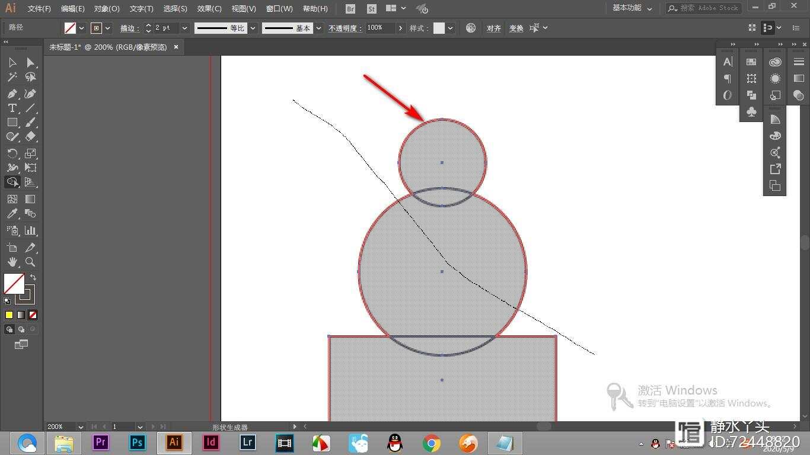This screenshot has height=455, width=810.
Task: Click the 不透明度 opacity label link
Action: pos(345,28)
